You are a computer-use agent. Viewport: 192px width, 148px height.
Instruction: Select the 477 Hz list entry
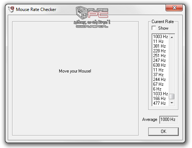160,103
